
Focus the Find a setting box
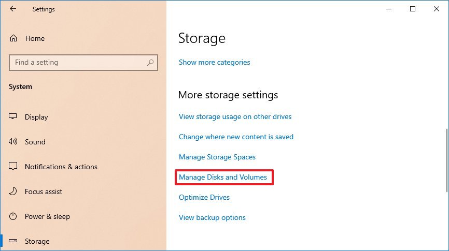click(x=78, y=63)
